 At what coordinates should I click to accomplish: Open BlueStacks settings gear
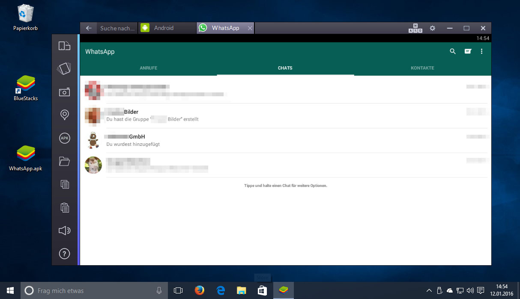pyautogui.click(x=433, y=28)
